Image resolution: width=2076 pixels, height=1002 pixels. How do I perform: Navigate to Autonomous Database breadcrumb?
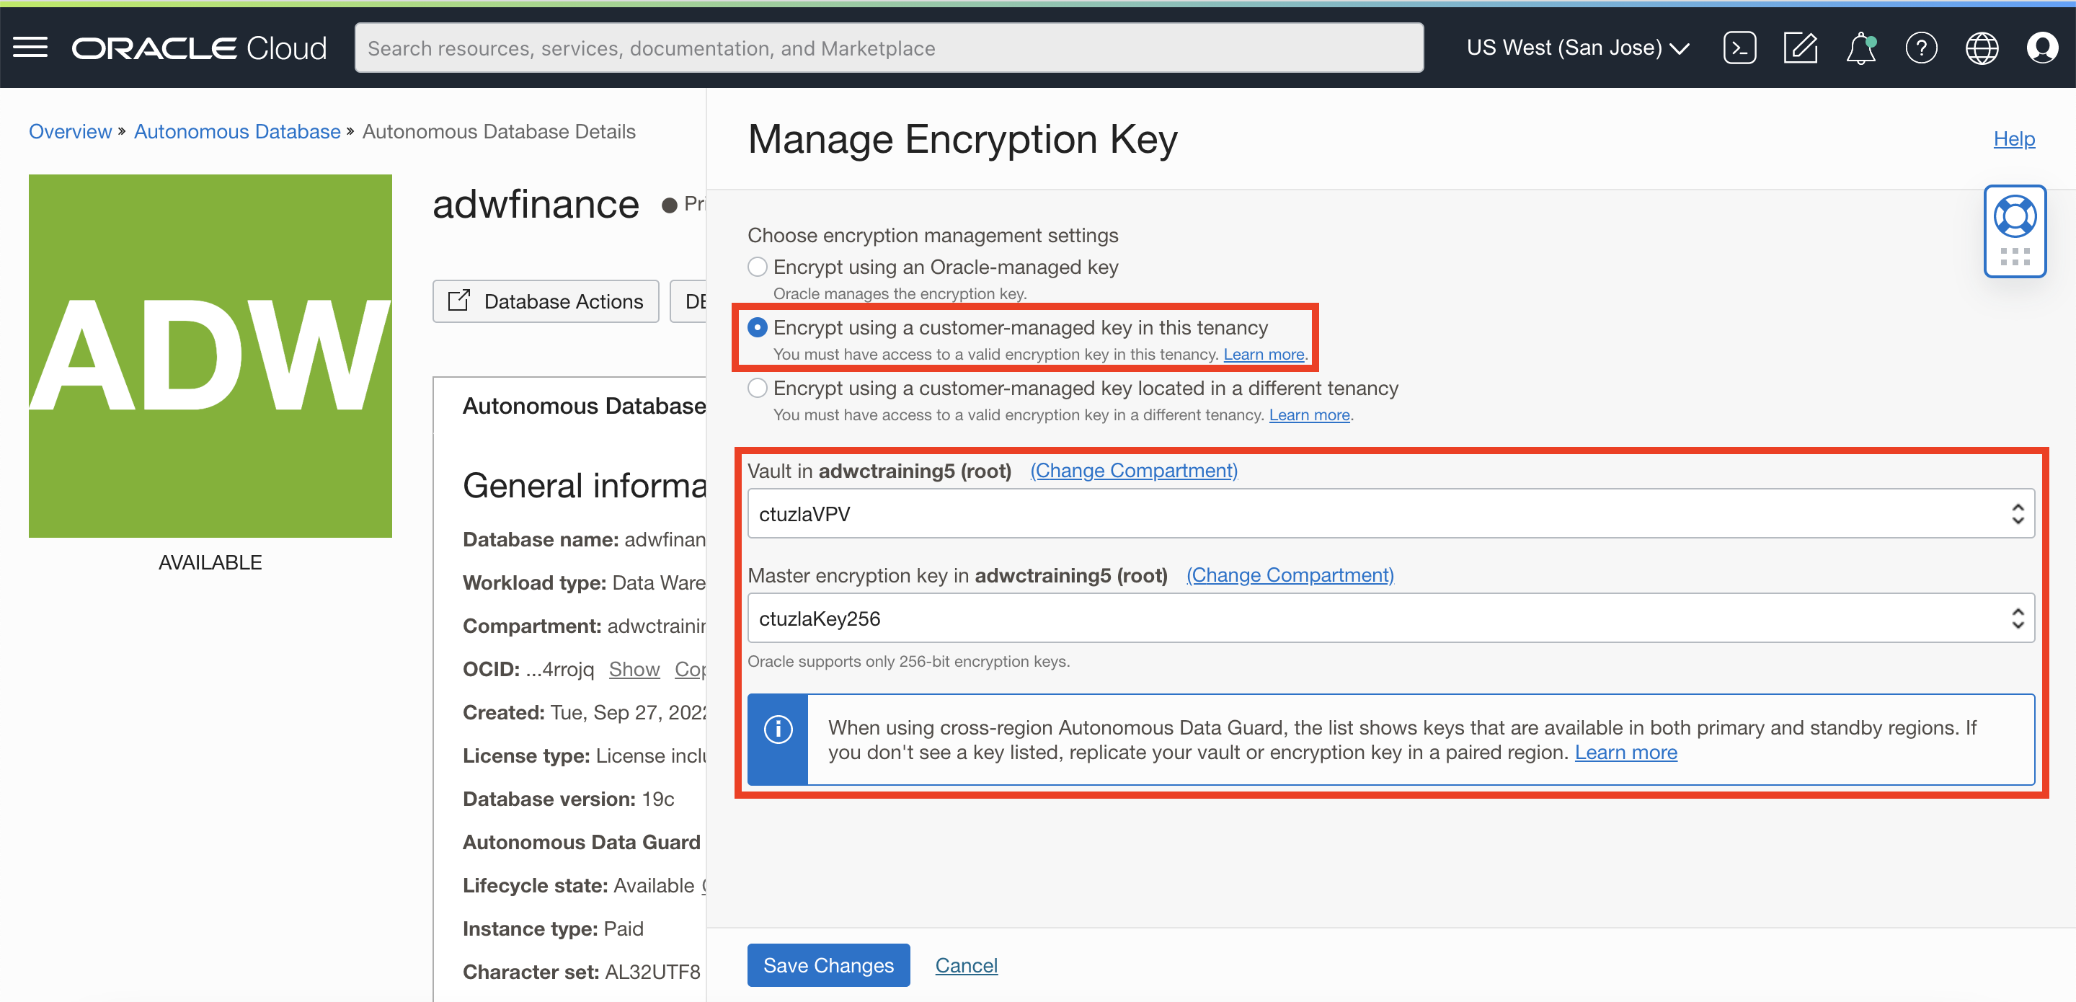point(236,130)
